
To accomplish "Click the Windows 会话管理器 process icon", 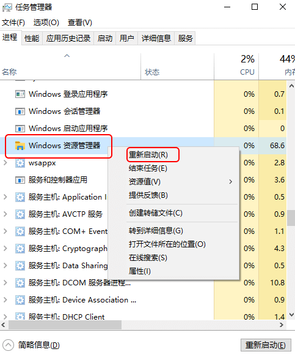I will click(20, 111).
